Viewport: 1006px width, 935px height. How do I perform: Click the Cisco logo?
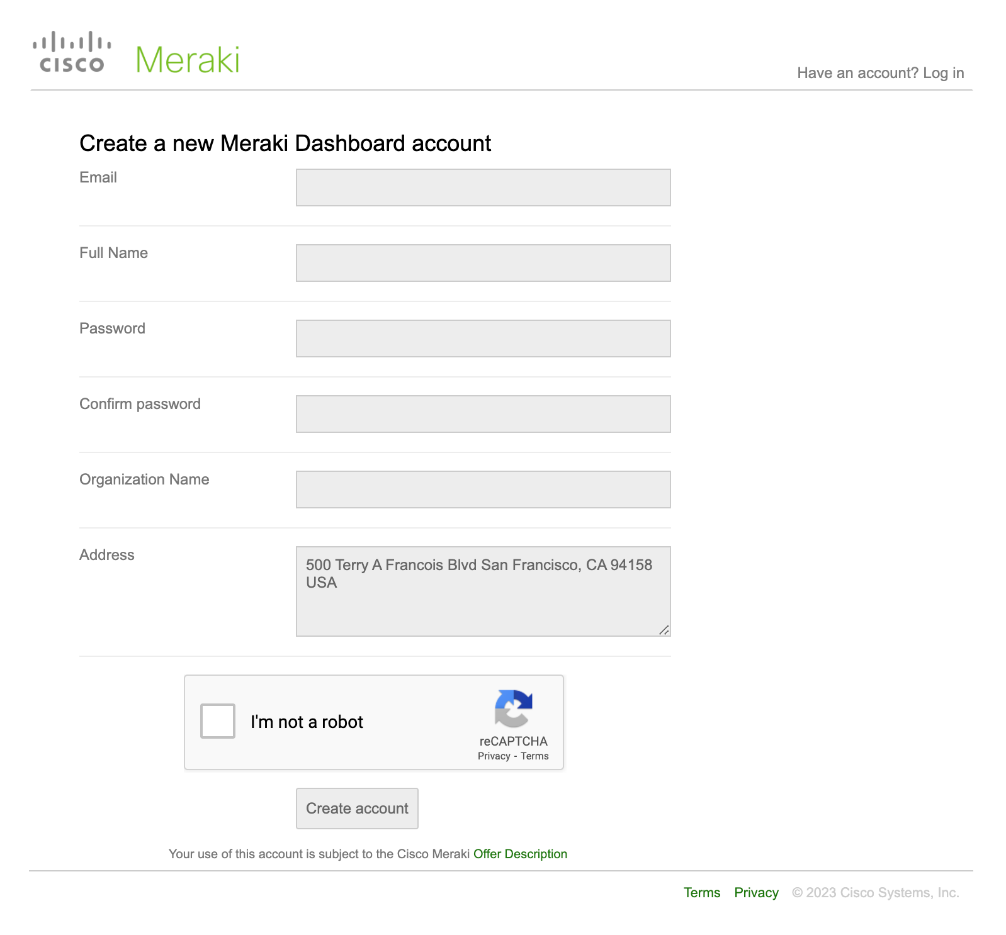click(72, 52)
